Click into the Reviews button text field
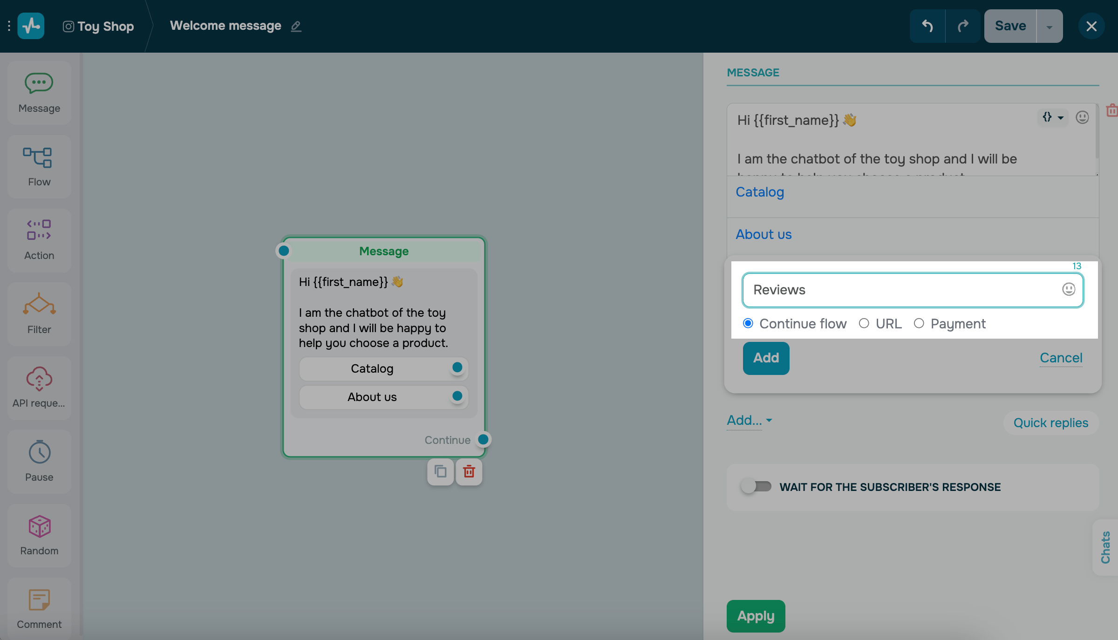Screen dimensions: 1118x640 [x=899, y=290]
